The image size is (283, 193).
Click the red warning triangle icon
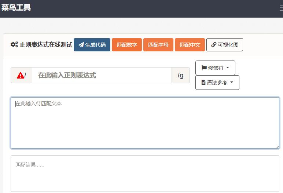(21, 75)
